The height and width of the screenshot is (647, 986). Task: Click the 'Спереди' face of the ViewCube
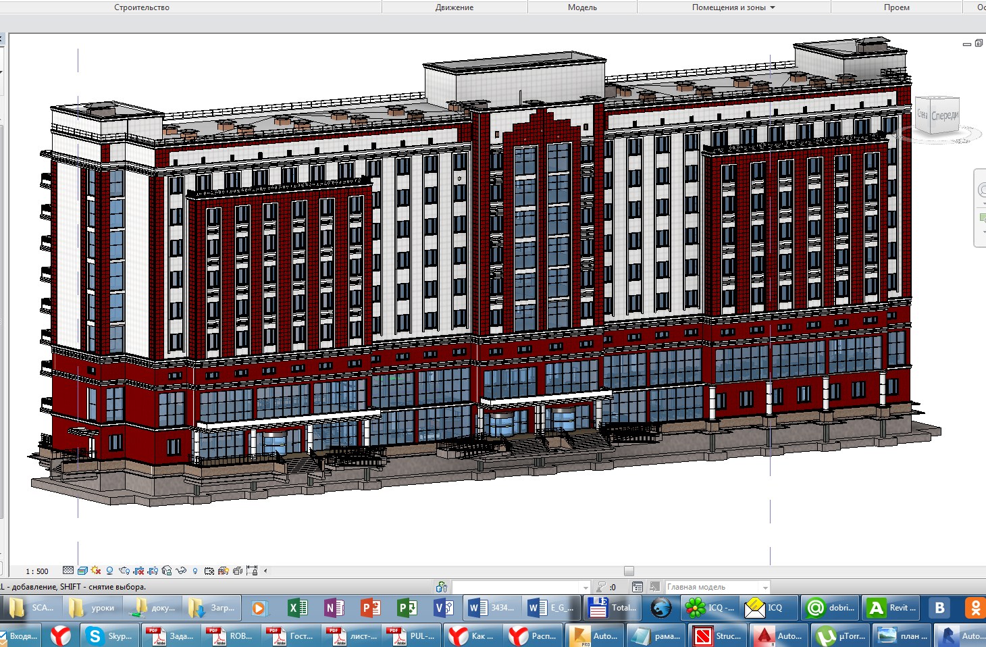pos(944,115)
